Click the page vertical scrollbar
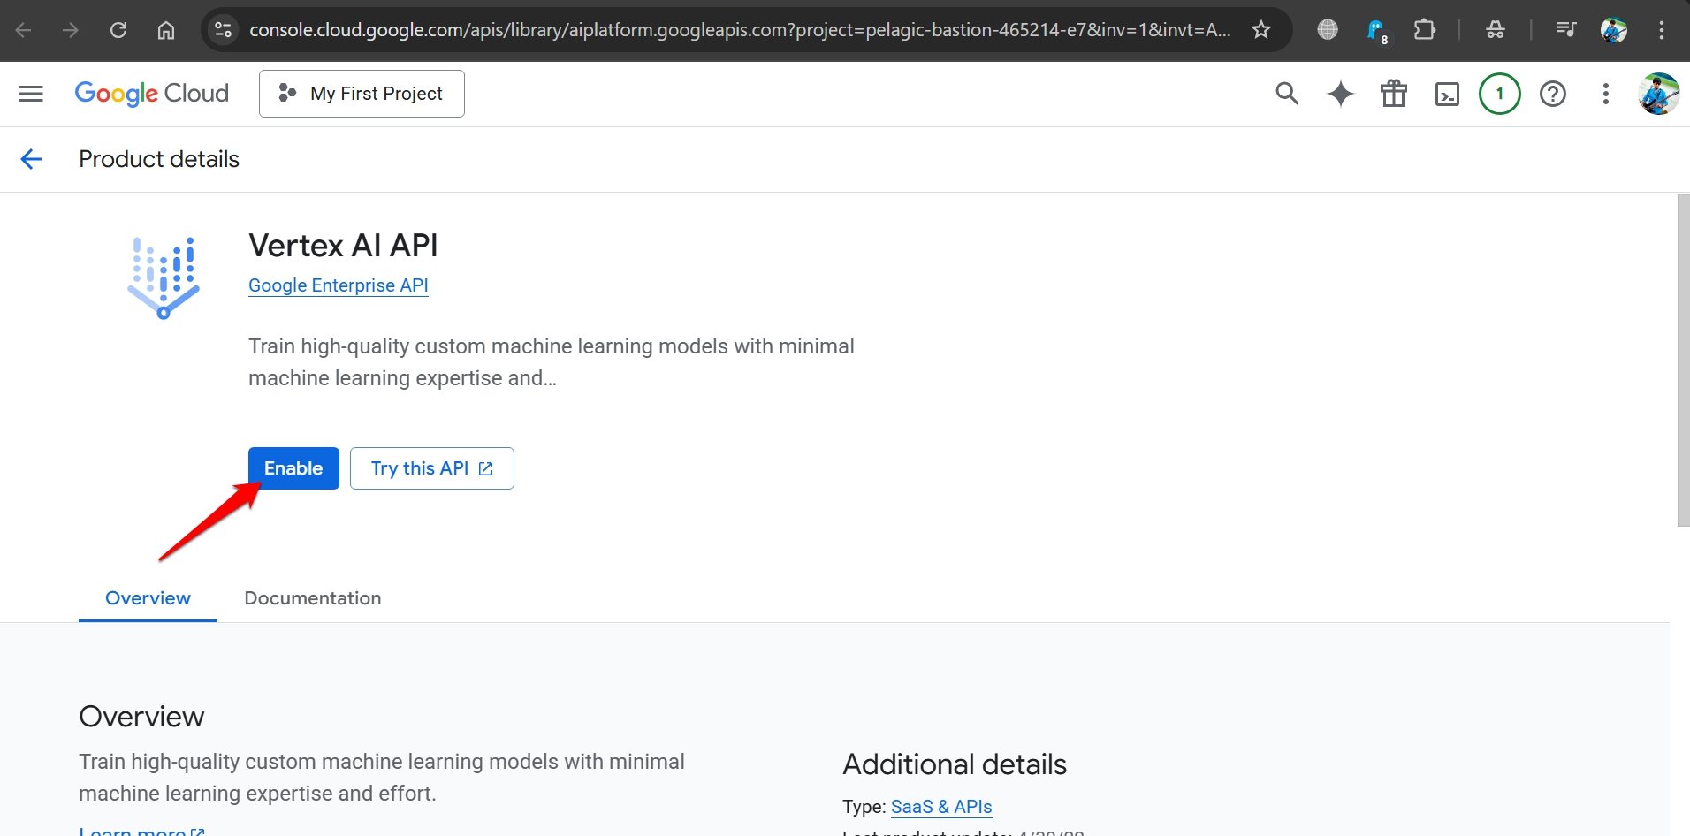 click(x=1683, y=360)
